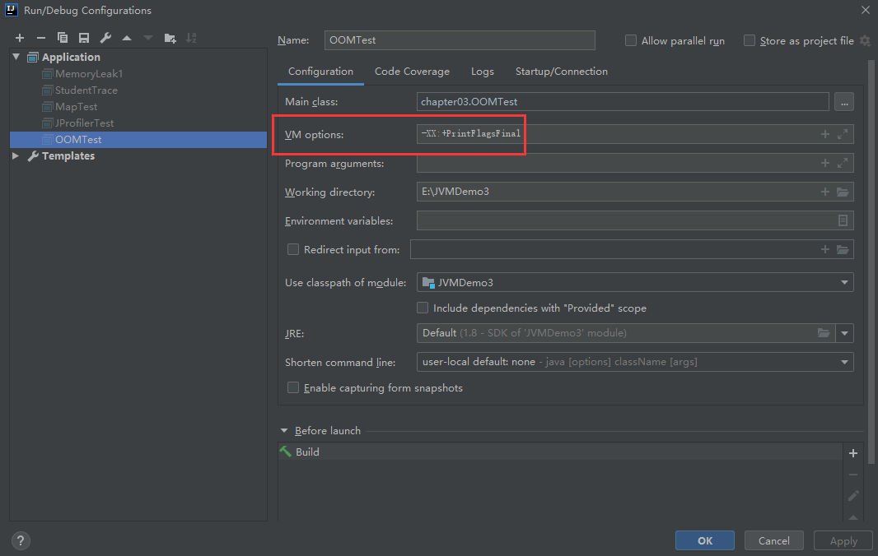878x556 pixels.
Task: Edit the Before launch Build task
Action: click(853, 496)
